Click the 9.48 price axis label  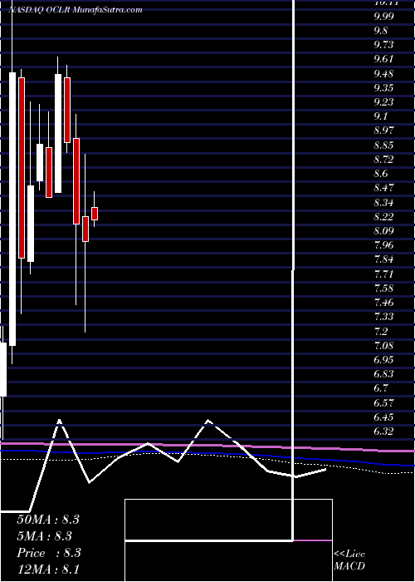click(x=383, y=73)
